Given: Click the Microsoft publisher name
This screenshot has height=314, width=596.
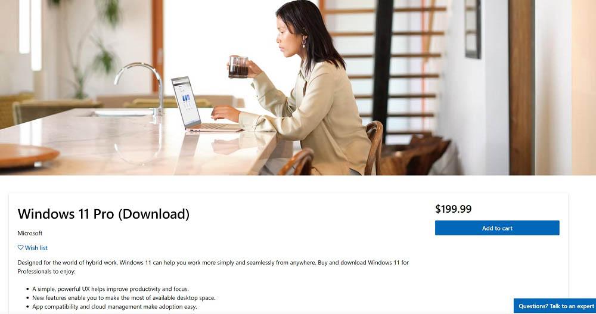Looking at the screenshot, I should tap(30, 233).
